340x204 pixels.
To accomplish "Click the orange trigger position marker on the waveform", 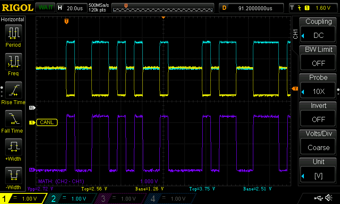I will 66,21.
